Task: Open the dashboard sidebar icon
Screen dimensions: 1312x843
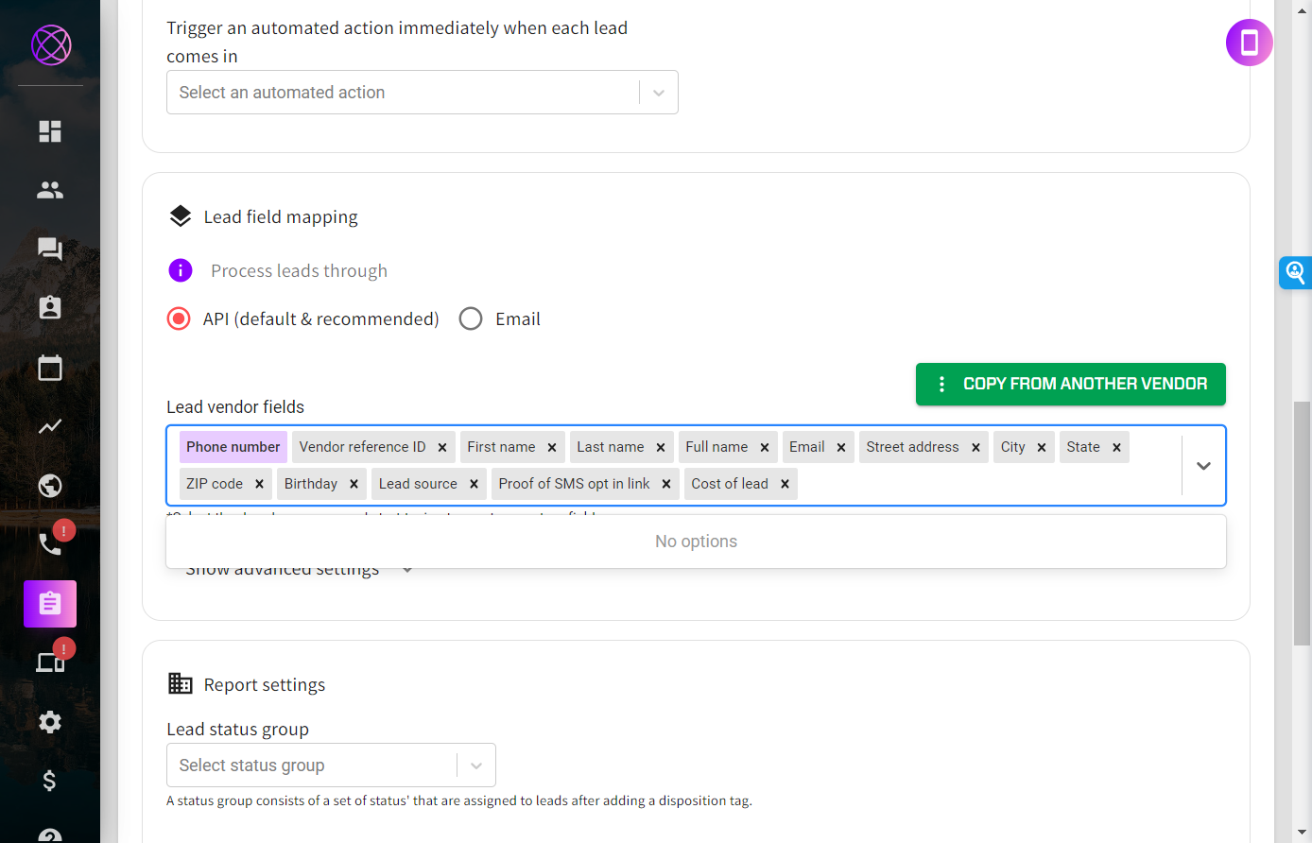Action: [x=50, y=131]
